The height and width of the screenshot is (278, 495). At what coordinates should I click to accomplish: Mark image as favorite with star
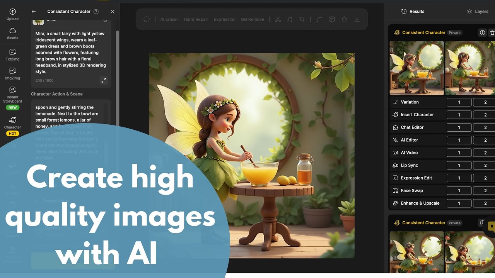pyautogui.click(x=344, y=19)
